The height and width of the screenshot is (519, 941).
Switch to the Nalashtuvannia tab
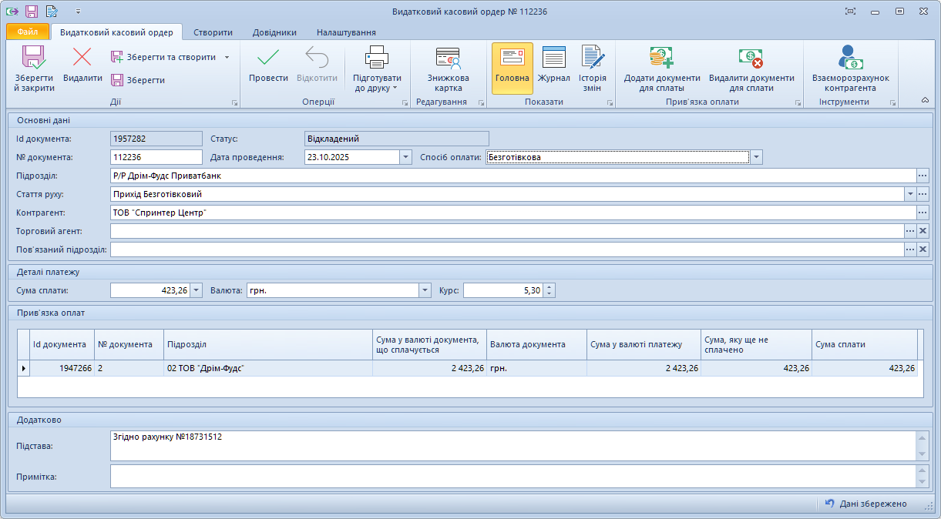346,32
